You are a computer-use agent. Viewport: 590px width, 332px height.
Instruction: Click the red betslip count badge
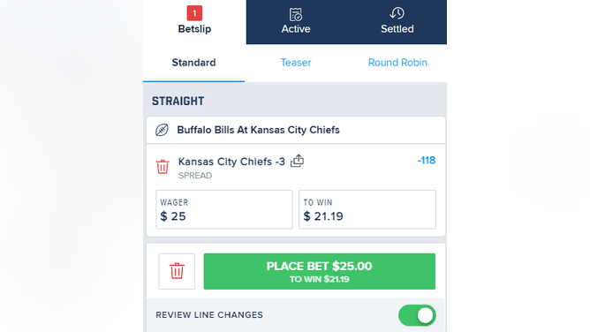[x=194, y=13]
